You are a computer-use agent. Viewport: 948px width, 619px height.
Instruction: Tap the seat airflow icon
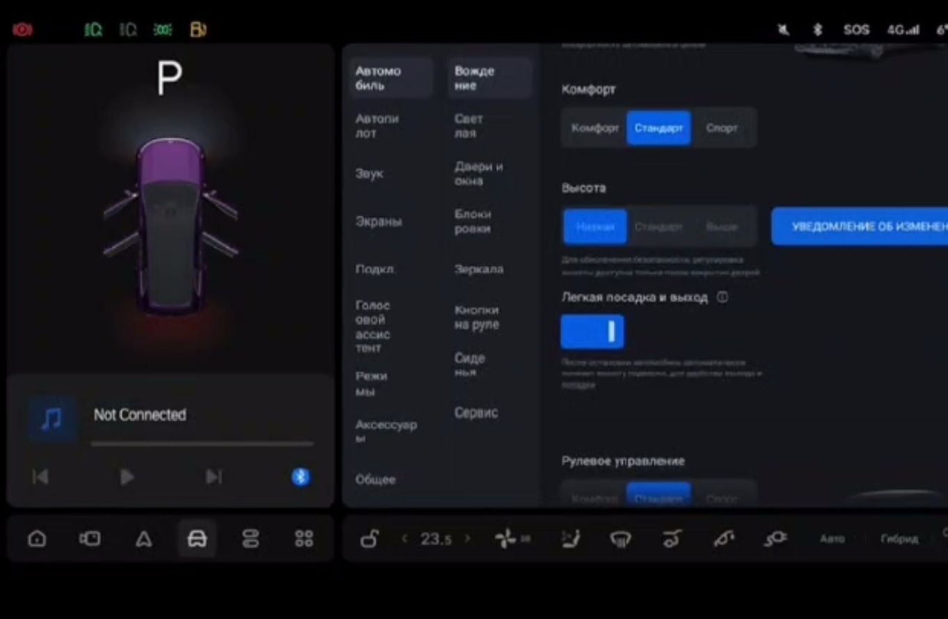pos(571,538)
